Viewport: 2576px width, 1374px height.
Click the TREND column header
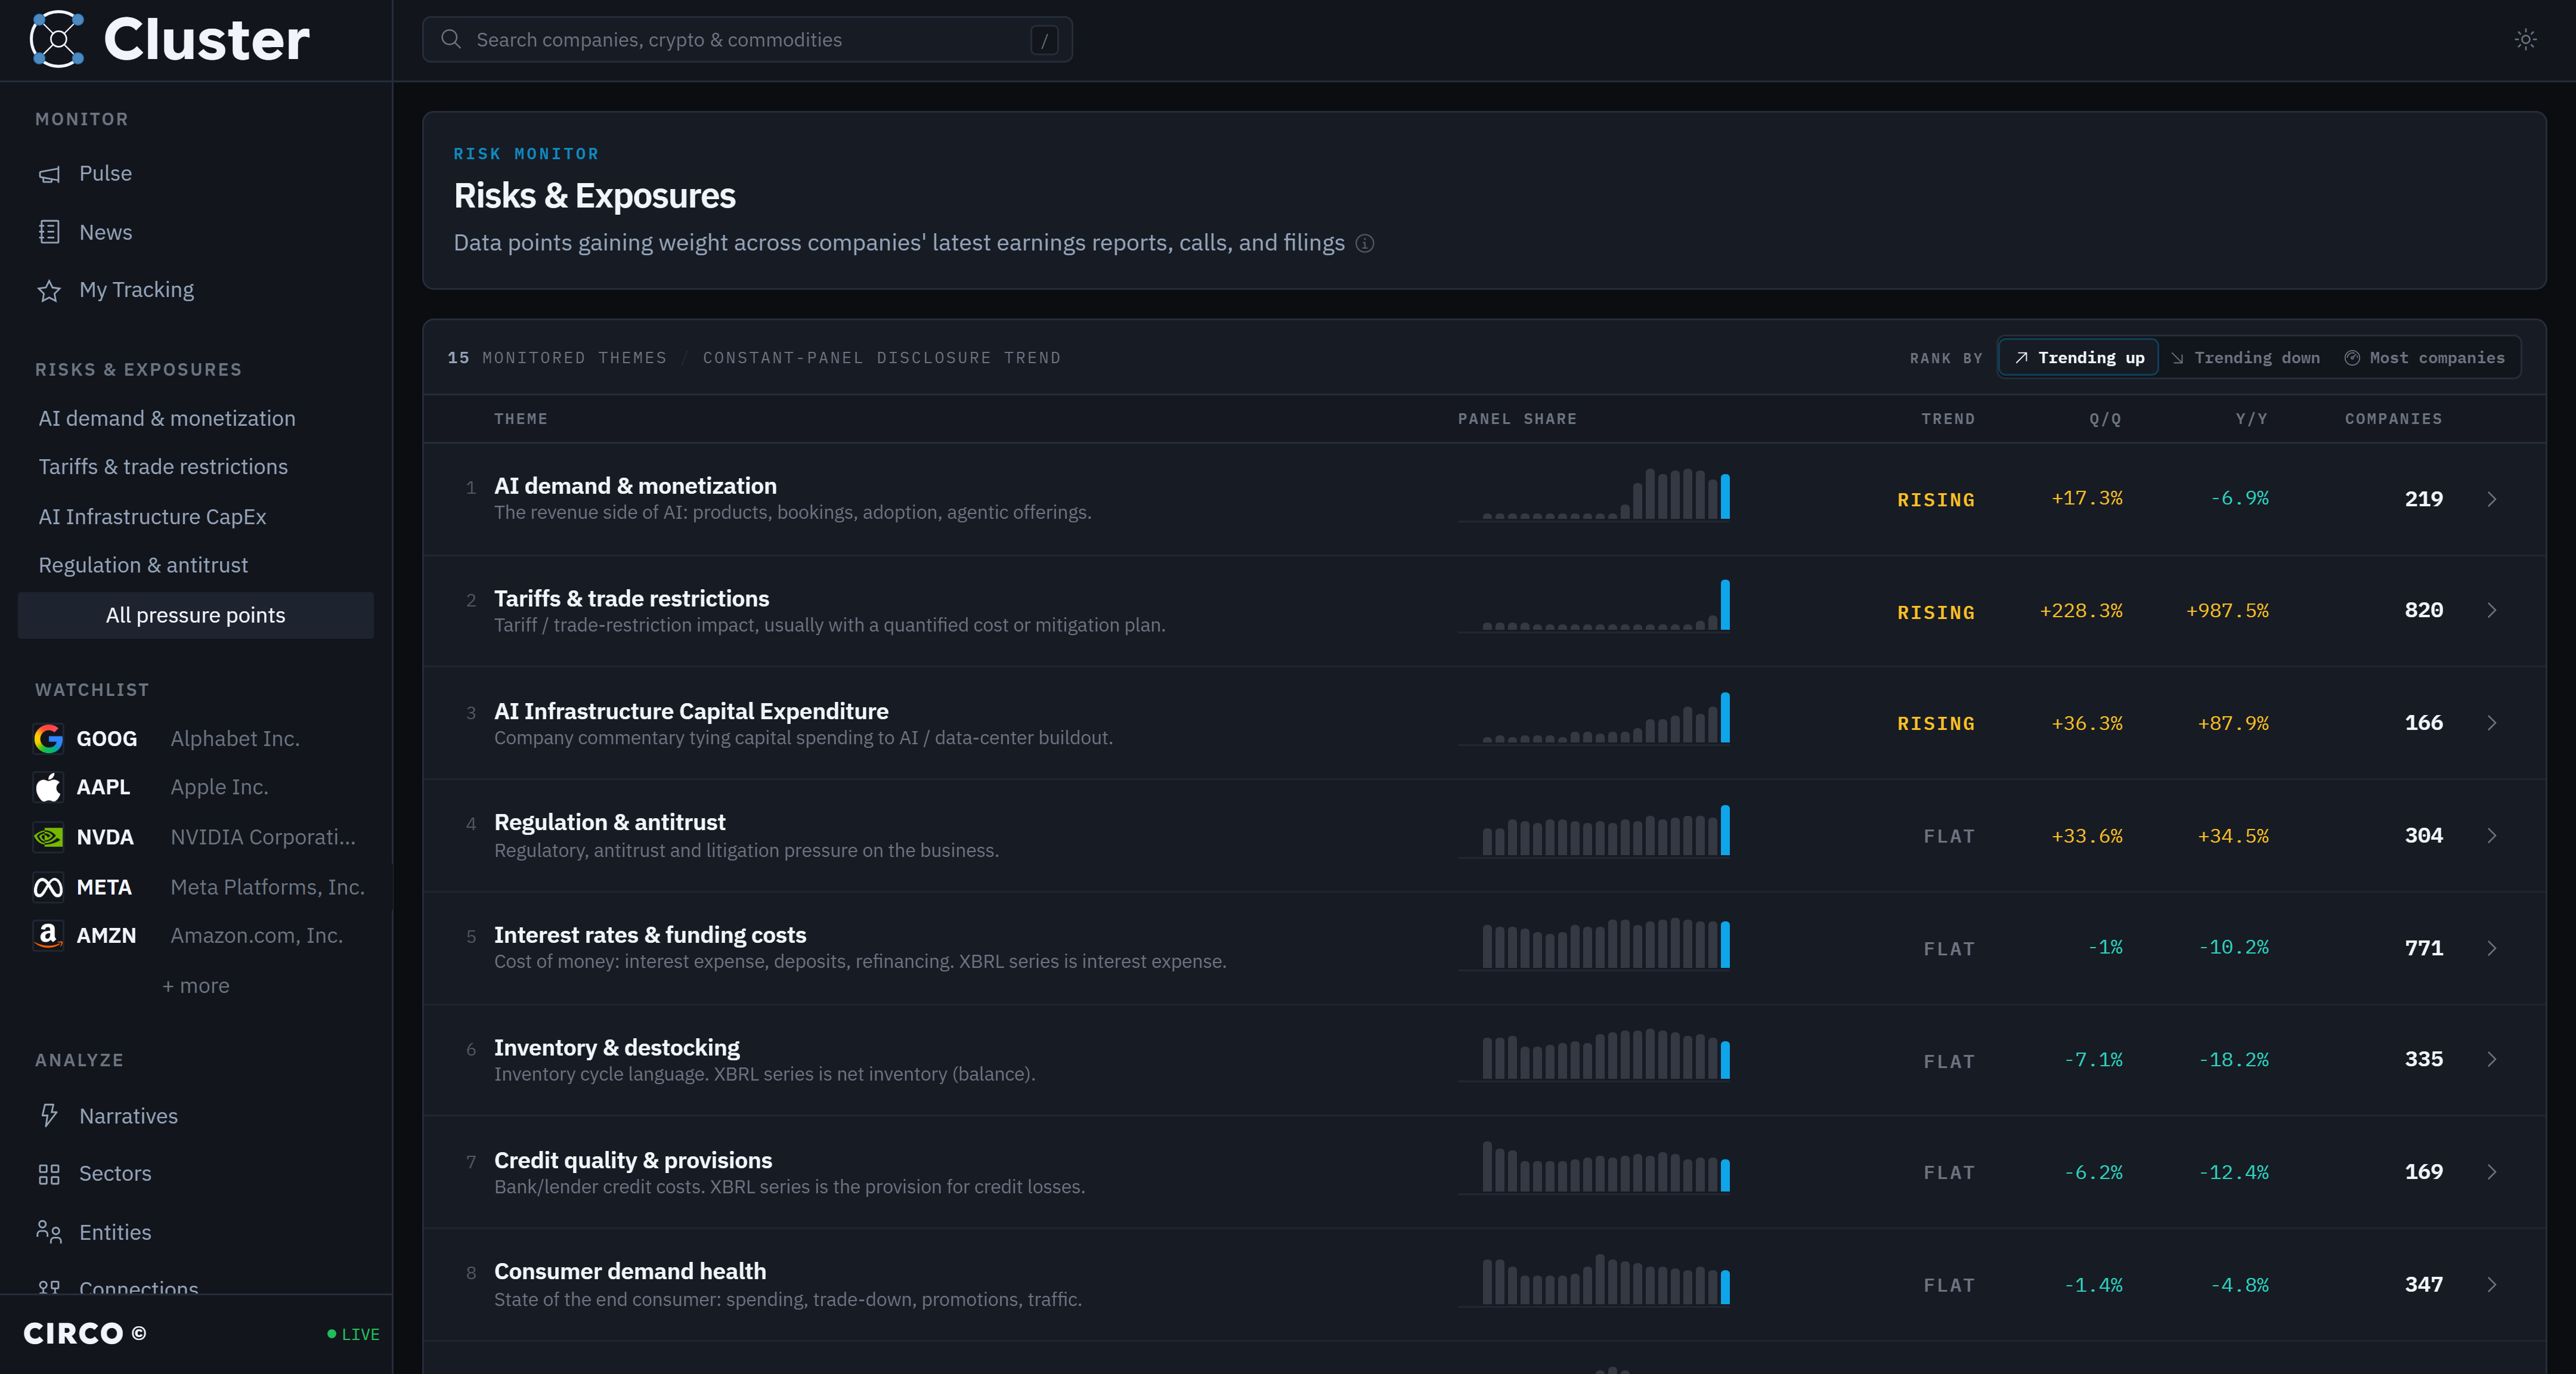[x=1948, y=419]
